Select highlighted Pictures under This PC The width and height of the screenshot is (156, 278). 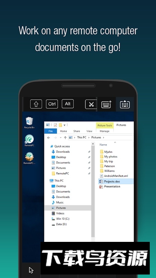tap(68, 208)
